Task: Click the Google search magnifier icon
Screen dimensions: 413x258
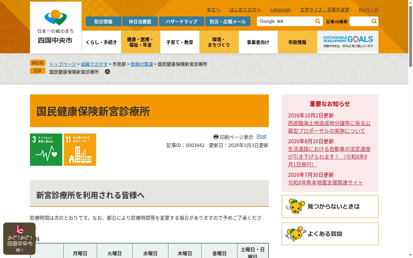Action: pos(318,21)
